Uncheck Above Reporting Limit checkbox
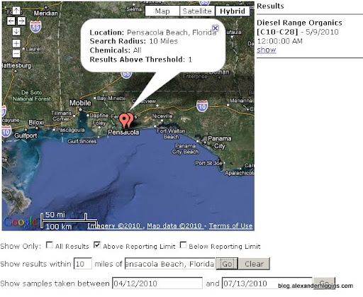 tap(97, 245)
